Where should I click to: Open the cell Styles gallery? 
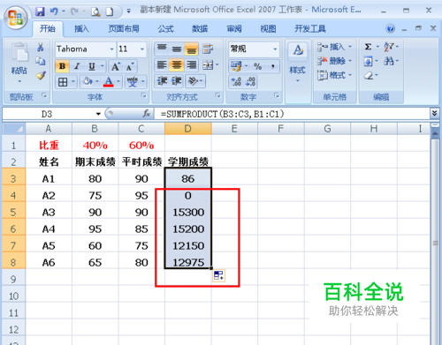[x=298, y=62]
